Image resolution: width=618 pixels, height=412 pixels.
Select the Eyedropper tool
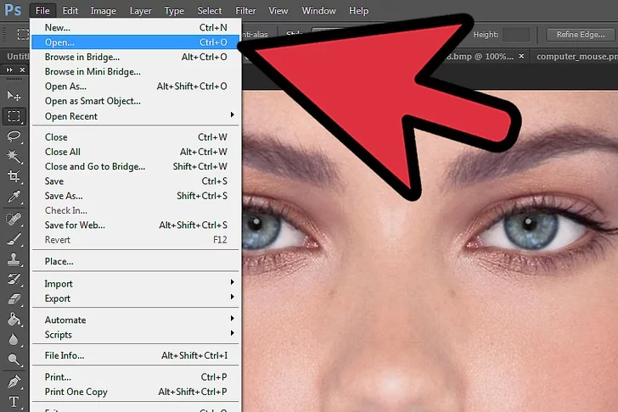tap(14, 198)
